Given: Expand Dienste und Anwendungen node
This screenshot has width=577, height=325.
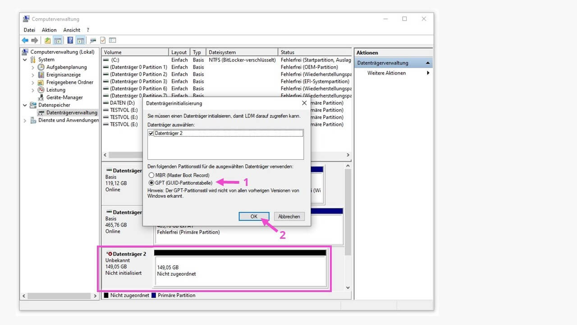Looking at the screenshot, I should click(x=25, y=121).
